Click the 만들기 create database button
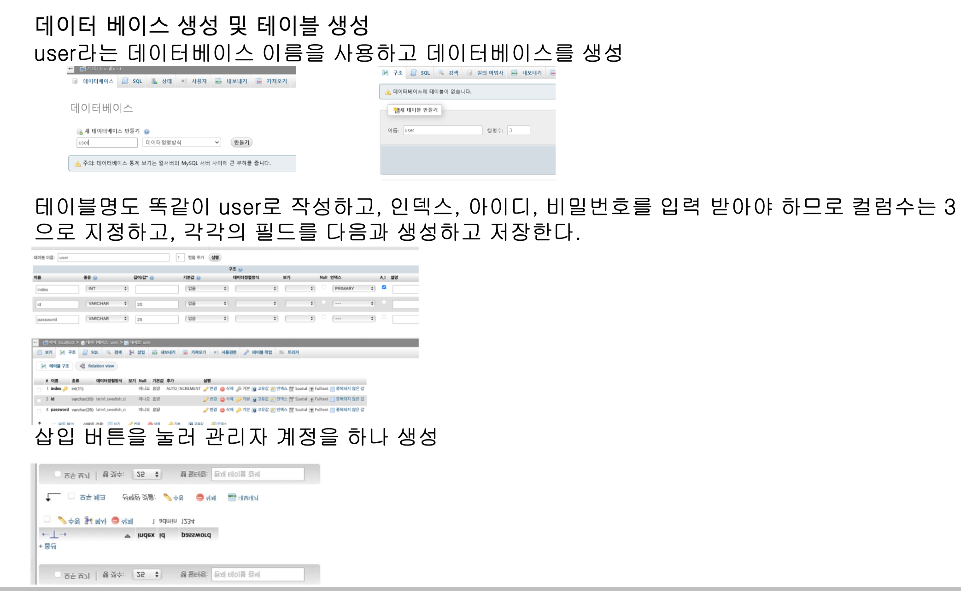The height and width of the screenshot is (591, 961). [241, 142]
